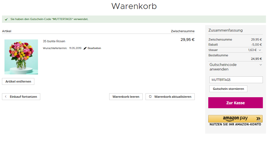Toggle the Gutscheincode anwenden heading
The width and height of the screenshot is (273, 144).
pyautogui.click(x=223, y=67)
